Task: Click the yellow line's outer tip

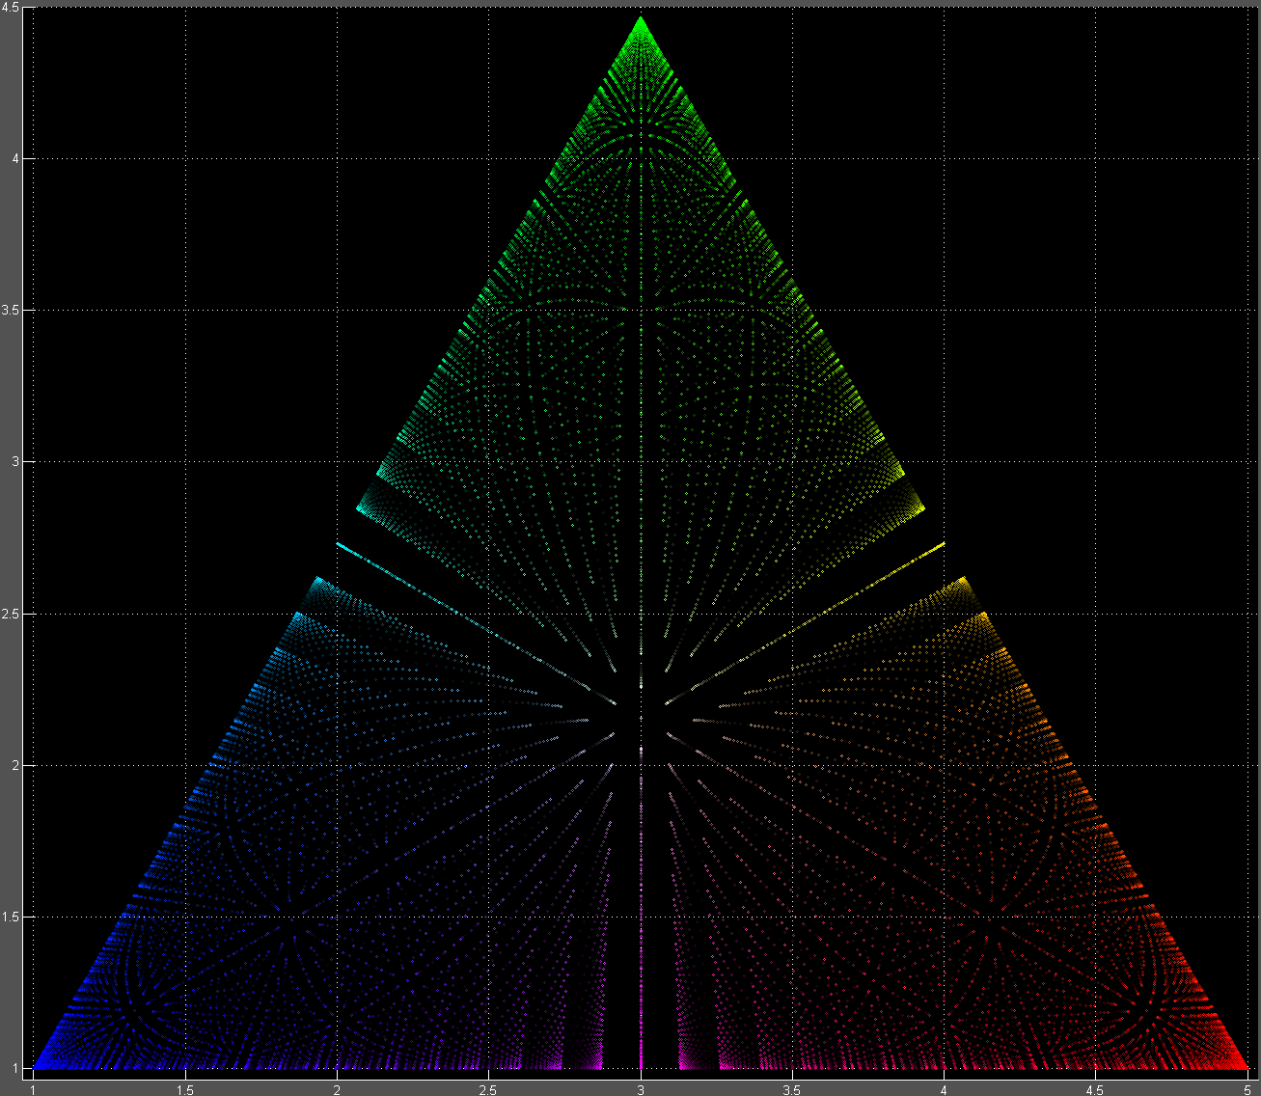Action: click(942, 544)
